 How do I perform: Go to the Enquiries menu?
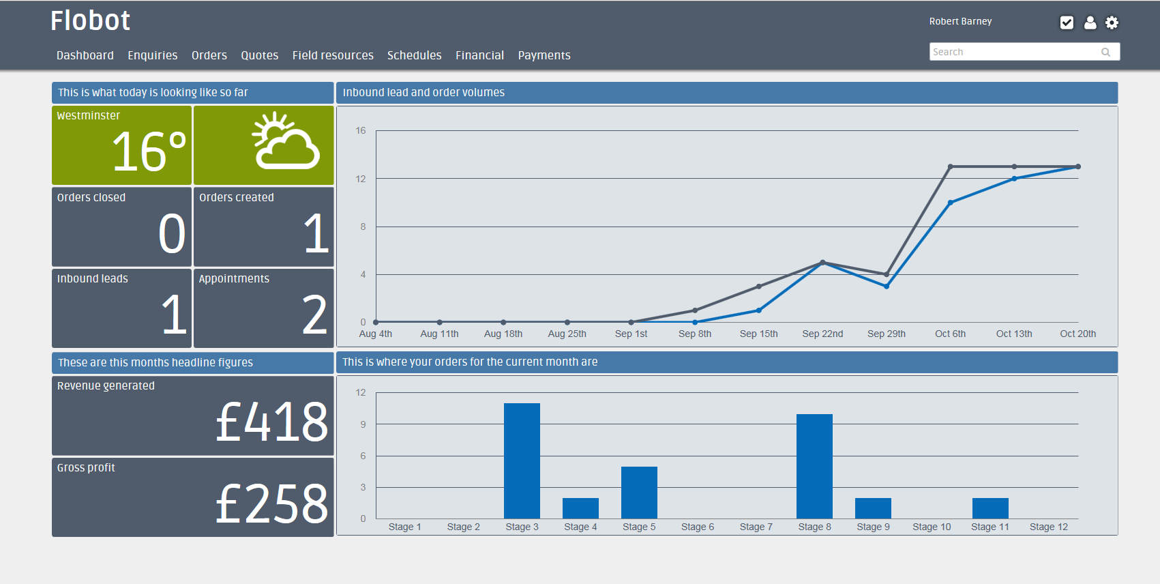coord(153,55)
